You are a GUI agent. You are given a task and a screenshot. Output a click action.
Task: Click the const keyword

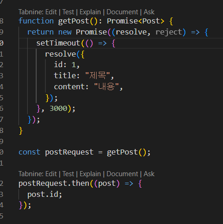[29, 152]
